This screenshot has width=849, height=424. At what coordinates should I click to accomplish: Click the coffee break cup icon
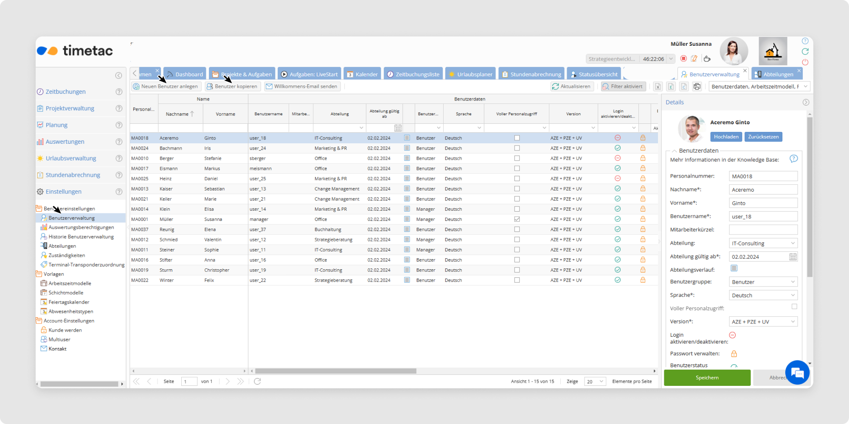(x=707, y=59)
